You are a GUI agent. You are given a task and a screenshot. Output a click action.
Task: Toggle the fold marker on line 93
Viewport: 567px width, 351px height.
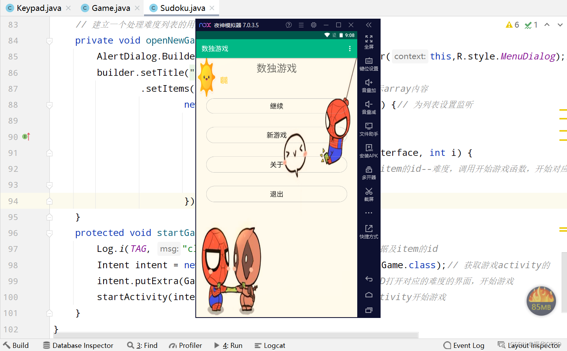(x=49, y=185)
